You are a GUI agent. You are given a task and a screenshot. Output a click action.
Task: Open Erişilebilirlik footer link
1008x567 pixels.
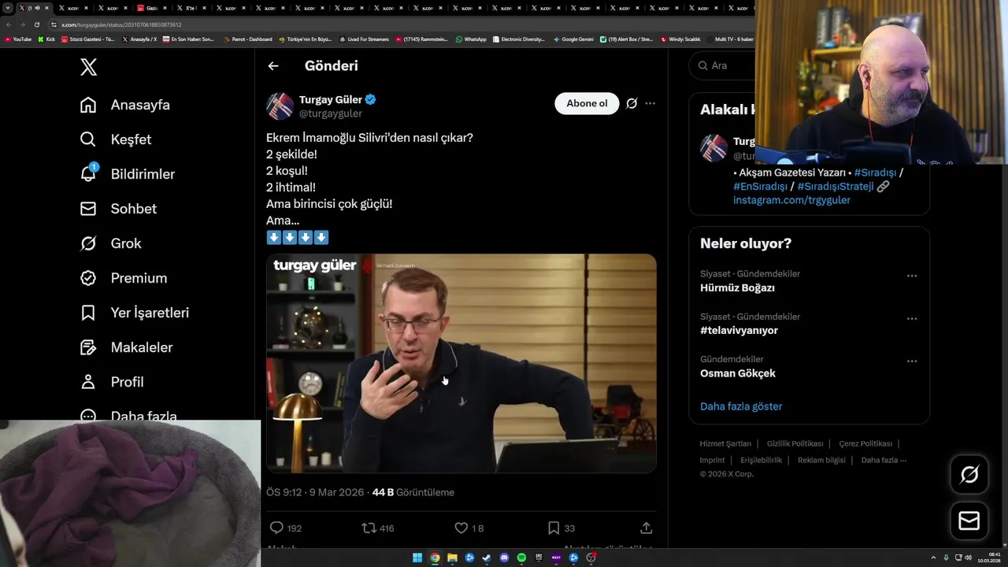(x=761, y=460)
